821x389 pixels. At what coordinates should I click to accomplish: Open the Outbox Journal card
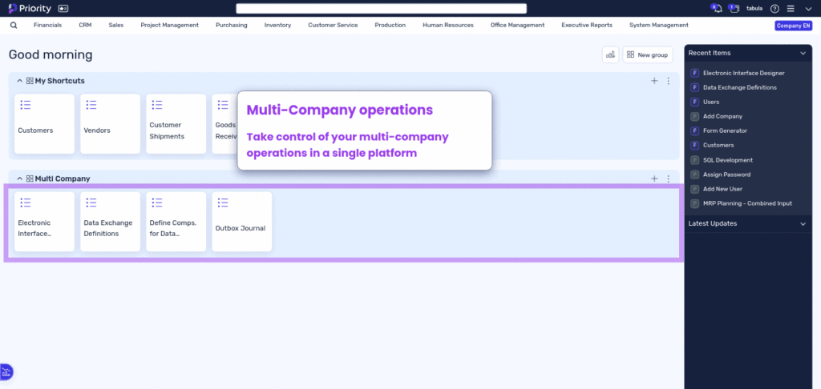(242, 222)
